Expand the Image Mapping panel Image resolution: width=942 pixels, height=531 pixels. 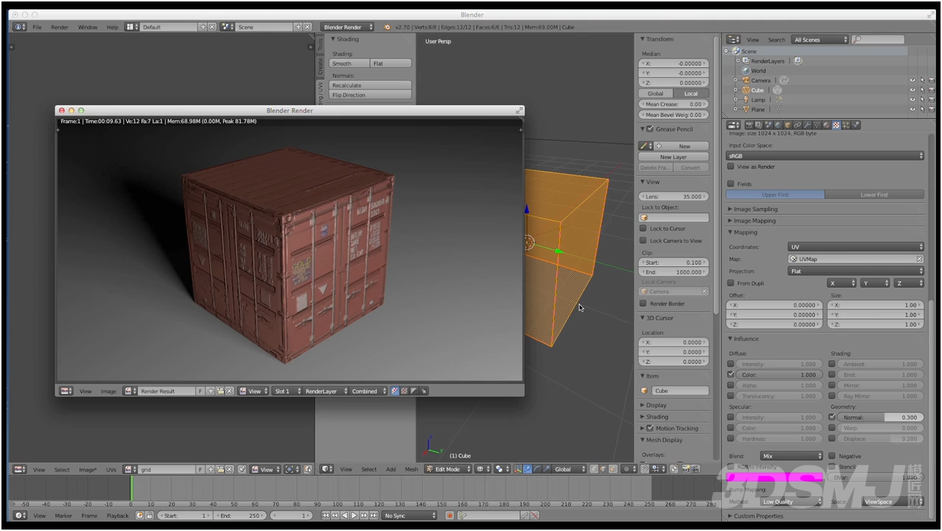(754, 221)
